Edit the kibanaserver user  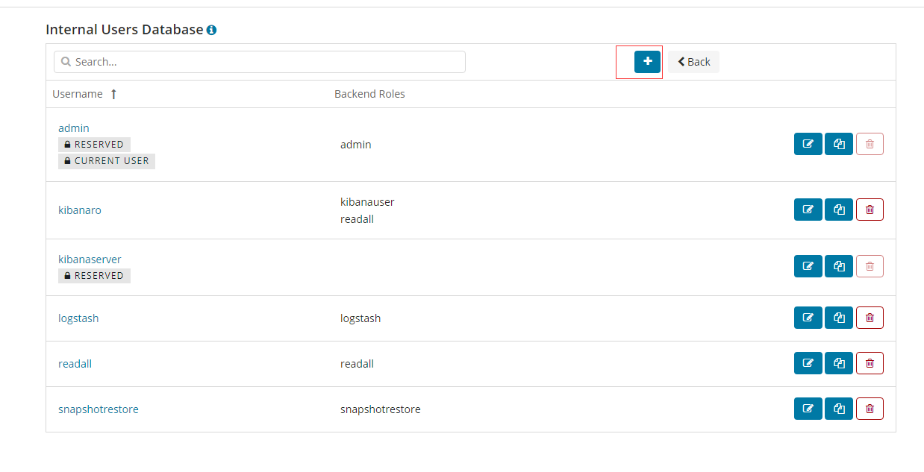pos(808,267)
